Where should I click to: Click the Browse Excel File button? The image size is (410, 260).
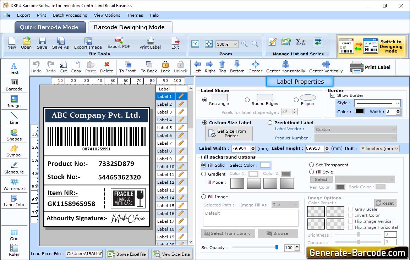127,254
